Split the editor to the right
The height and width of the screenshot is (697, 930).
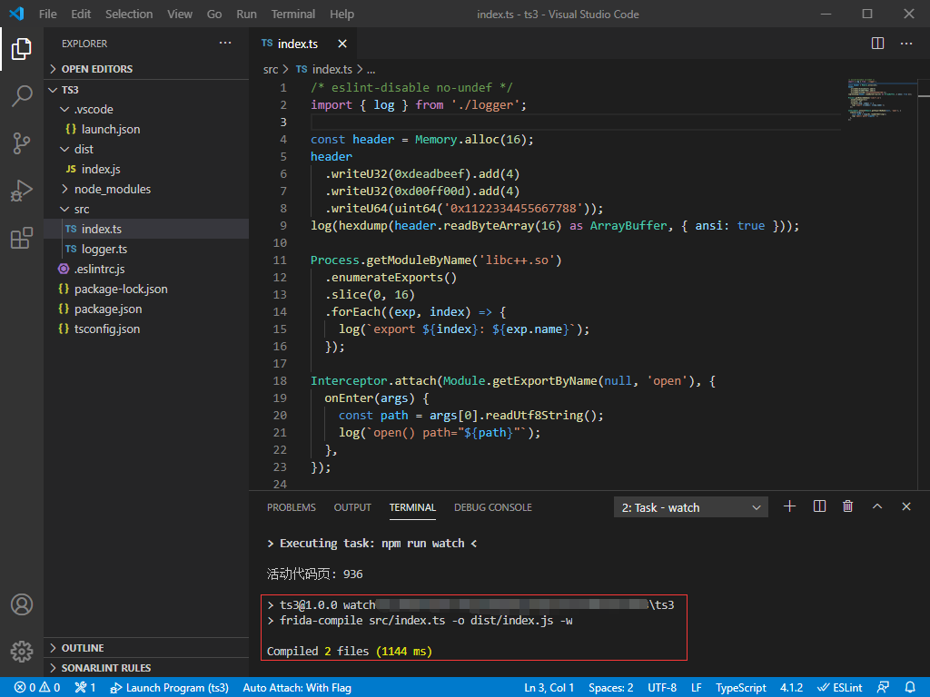coord(877,44)
